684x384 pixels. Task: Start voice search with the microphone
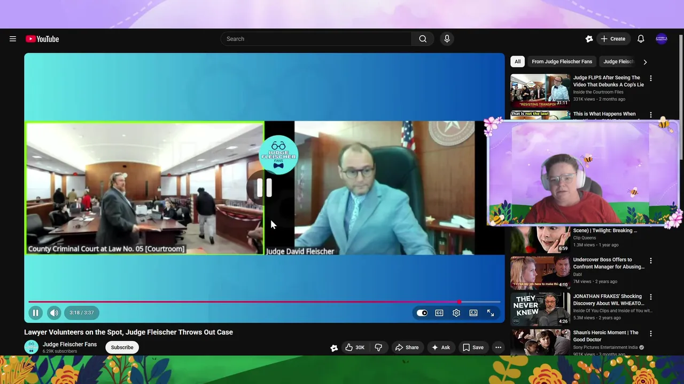(447, 39)
